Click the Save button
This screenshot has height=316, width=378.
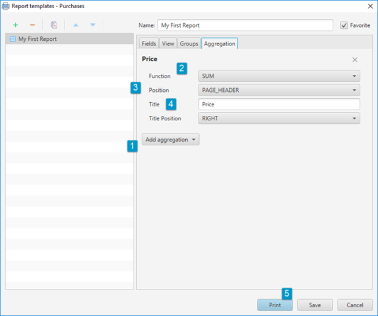click(x=314, y=305)
